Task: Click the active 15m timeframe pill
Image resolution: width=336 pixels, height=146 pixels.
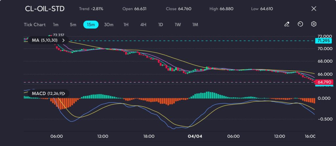Action: click(x=91, y=25)
